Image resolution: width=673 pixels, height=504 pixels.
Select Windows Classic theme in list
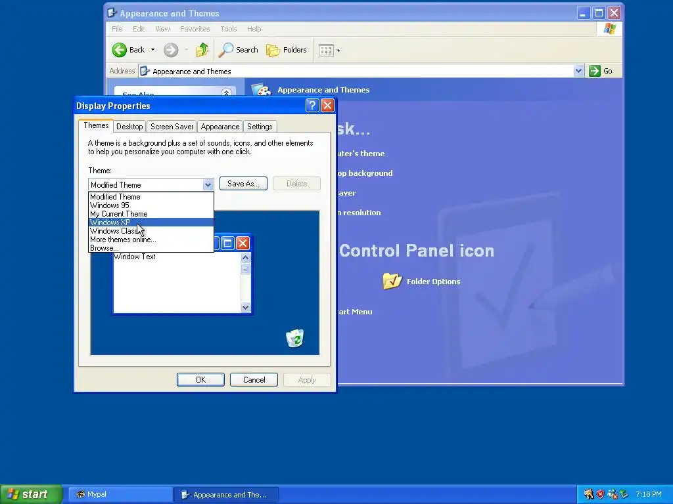click(x=151, y=231)
